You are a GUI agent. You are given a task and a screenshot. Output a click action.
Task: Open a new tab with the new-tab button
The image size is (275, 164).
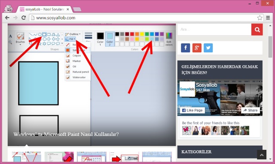coord(77,9)
